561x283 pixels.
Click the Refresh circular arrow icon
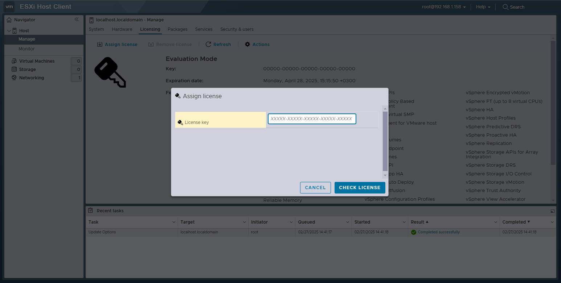coord(208,44)
